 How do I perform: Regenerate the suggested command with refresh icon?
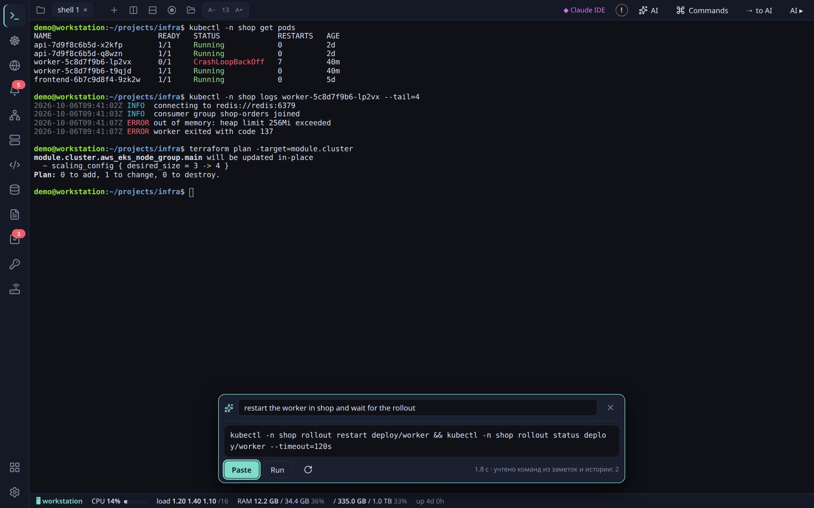click(x=308, y=470)
